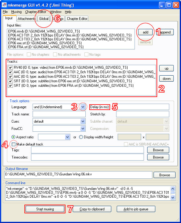Viewport: 181px width, 223px height.
Task: Open the Compression dropdown
Action: [166, 129]
